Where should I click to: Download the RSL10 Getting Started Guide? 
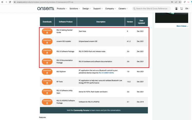[x=47, y=31]
